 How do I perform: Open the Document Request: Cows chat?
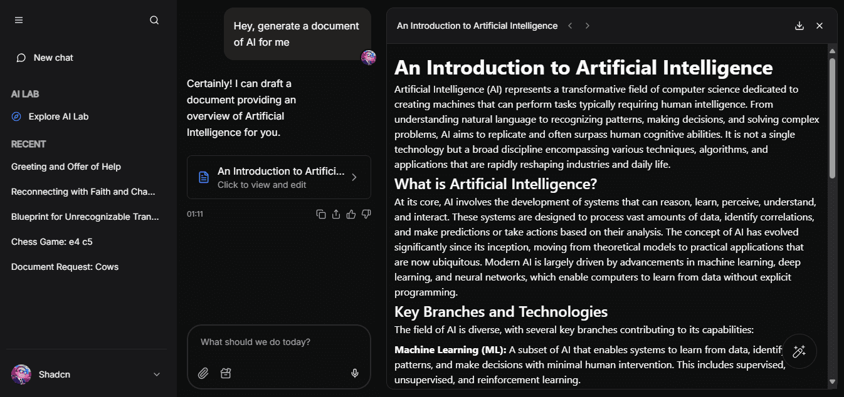[65, 267]
